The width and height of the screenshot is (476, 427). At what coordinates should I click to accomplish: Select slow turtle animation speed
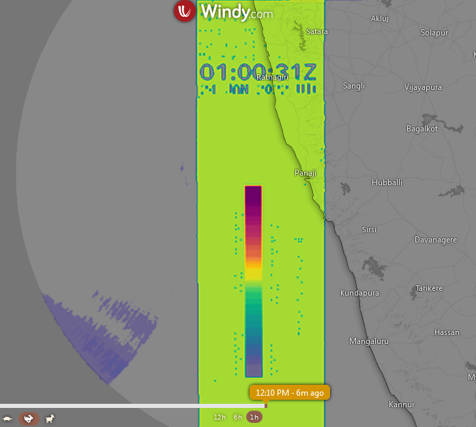(8, 419)
